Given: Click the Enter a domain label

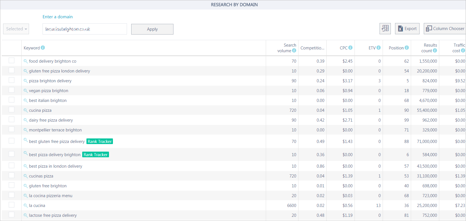Looking at the screenshot, I should [58, 17].
